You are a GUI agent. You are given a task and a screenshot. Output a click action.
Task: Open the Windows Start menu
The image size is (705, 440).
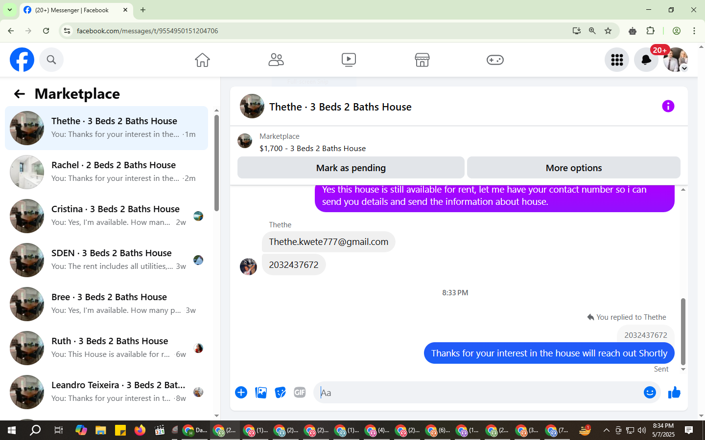(x=12, y=430)
